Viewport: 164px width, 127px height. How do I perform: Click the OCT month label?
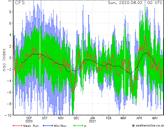coord(45,118)
